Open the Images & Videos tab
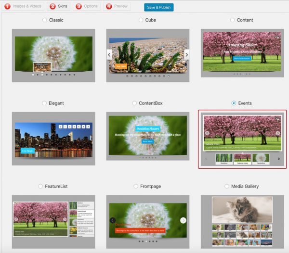This screenshot has height=253, width=289. click(x=23, y=6)
